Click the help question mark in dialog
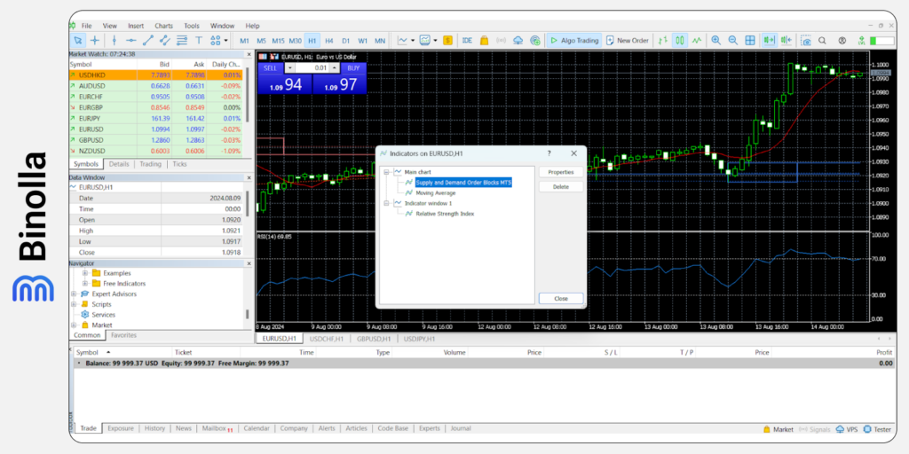 pos(549,153)
